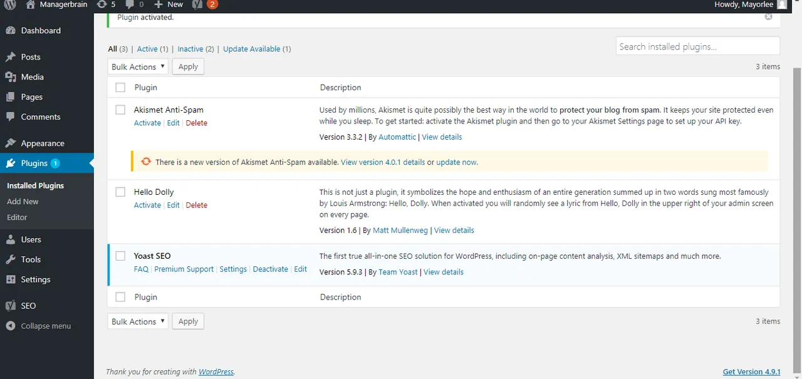Activate the Hello Dolly plugin
This screenshot has height=379, width=802.
147,205
